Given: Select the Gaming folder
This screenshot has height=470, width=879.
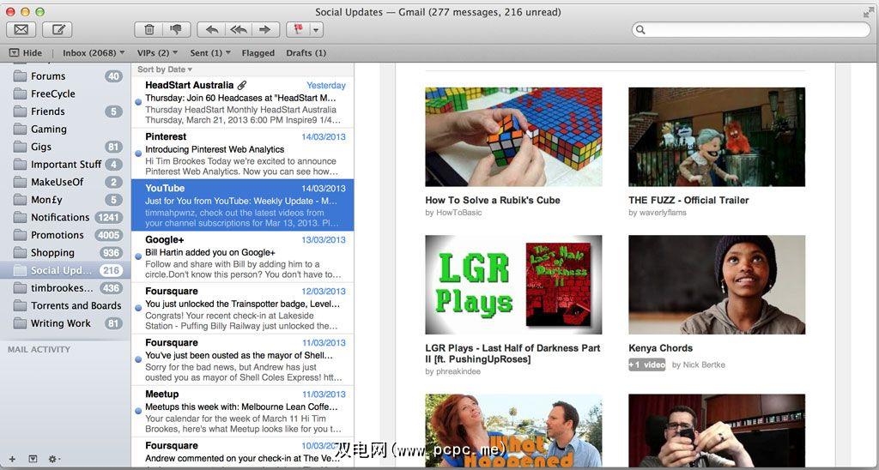Looking at the screenshot, I should 65,129.
